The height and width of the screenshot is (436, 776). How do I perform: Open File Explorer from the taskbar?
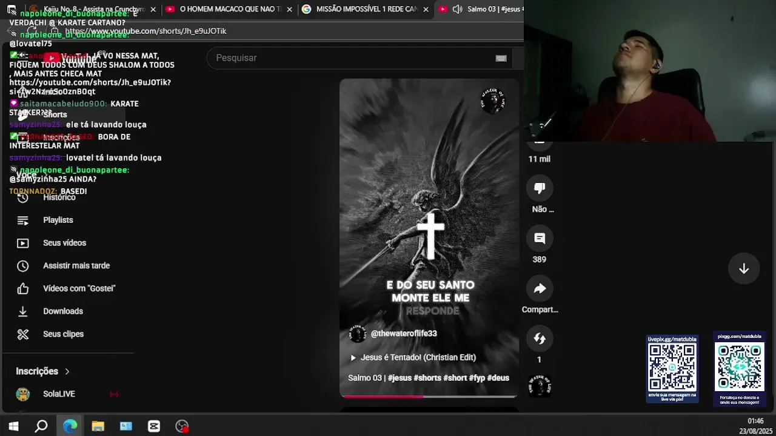pyautogui.click(x=98, y=426)
